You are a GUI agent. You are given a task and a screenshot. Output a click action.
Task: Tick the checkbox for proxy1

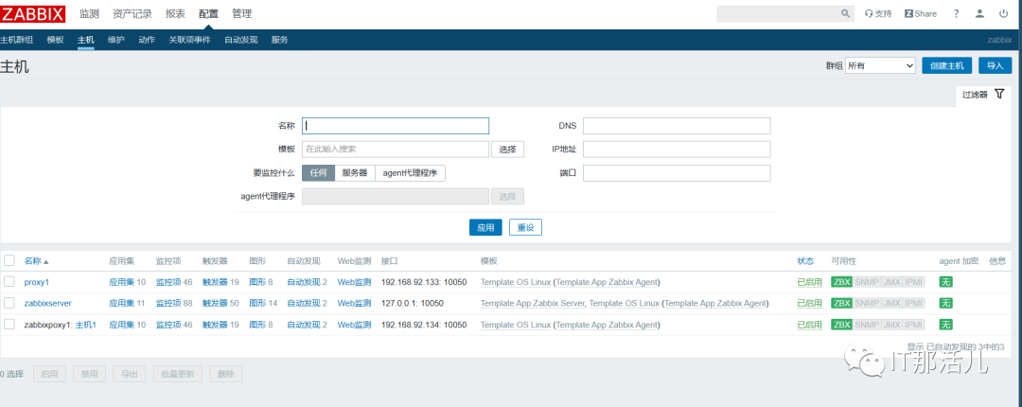tap(9, 282)
